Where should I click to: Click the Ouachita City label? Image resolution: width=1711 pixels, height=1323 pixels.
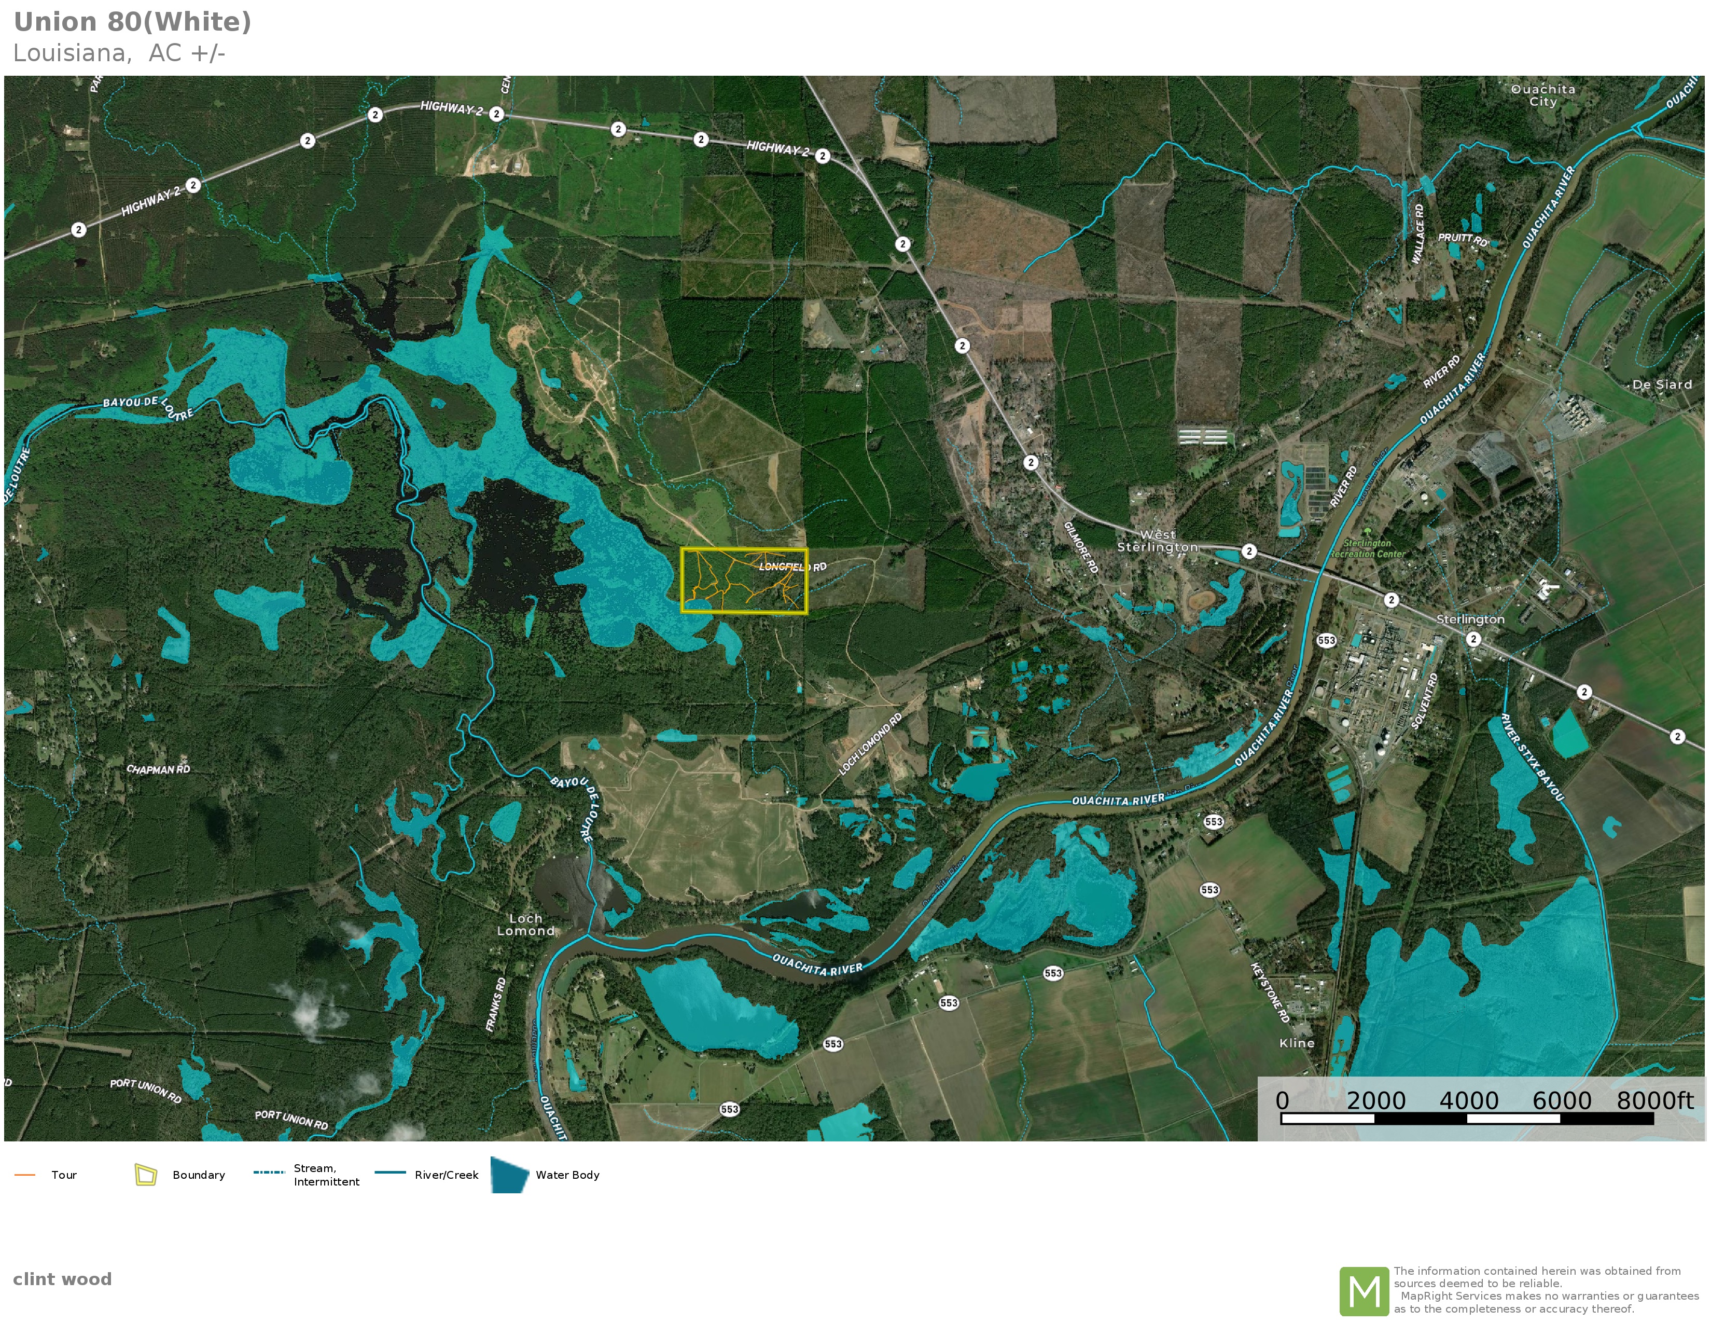[x=1542, y=95]
